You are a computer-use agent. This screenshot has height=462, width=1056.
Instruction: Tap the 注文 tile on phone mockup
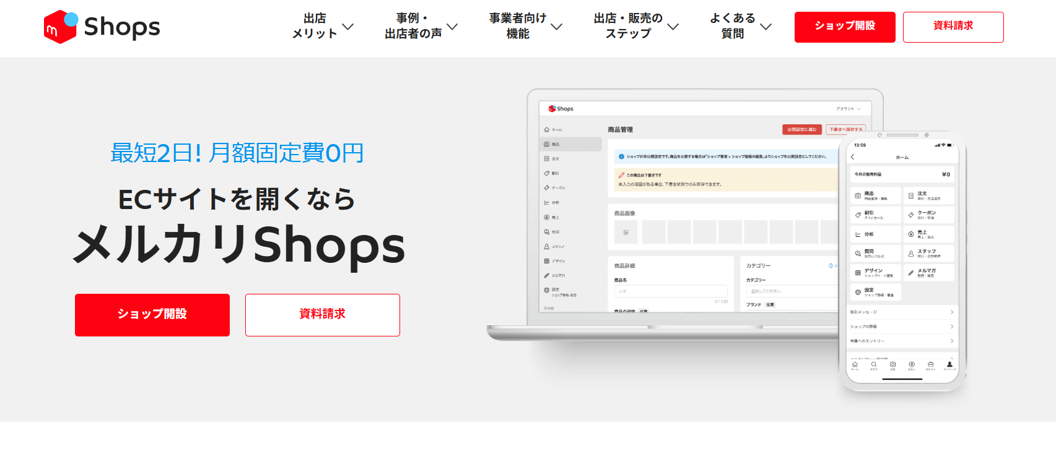click(x=929, y=195)
